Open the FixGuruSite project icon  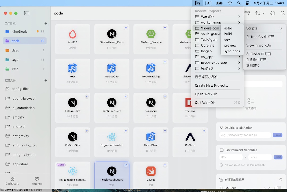click(x=73, y=137)
